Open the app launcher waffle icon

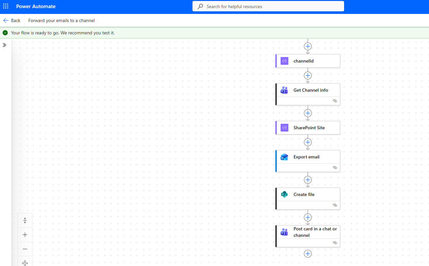click(x=6, y=6)
